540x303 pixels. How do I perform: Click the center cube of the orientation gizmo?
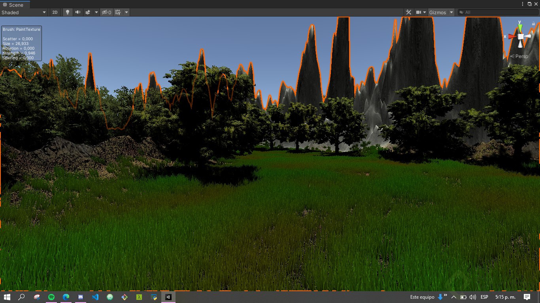[x=521, y=36]
